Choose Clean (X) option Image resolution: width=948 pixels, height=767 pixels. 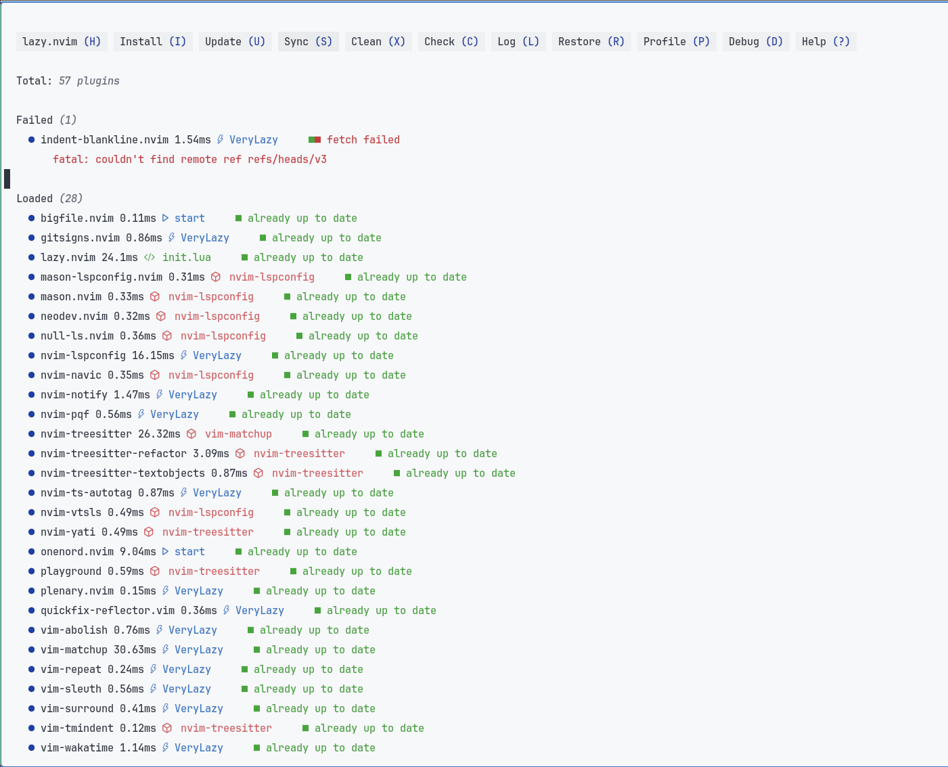378,41
